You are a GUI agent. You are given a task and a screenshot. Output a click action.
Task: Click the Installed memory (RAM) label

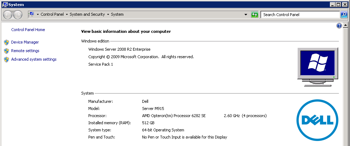click(110, 123)
